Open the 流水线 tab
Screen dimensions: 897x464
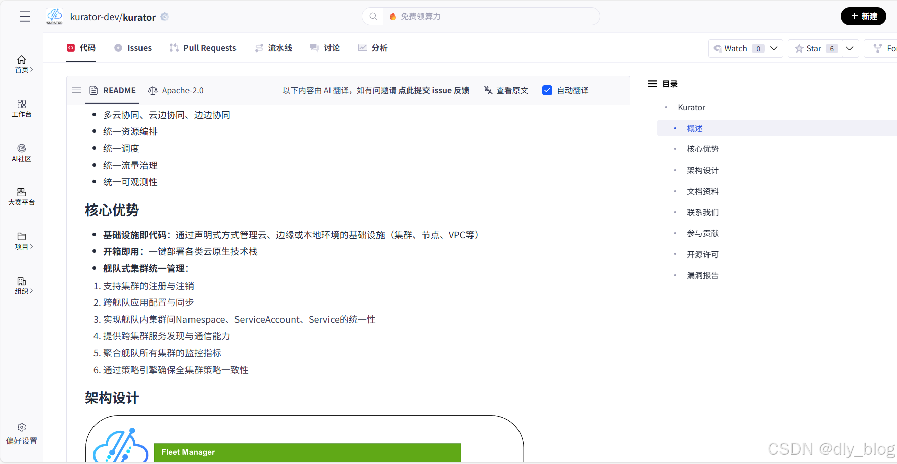tap(273, 48)
